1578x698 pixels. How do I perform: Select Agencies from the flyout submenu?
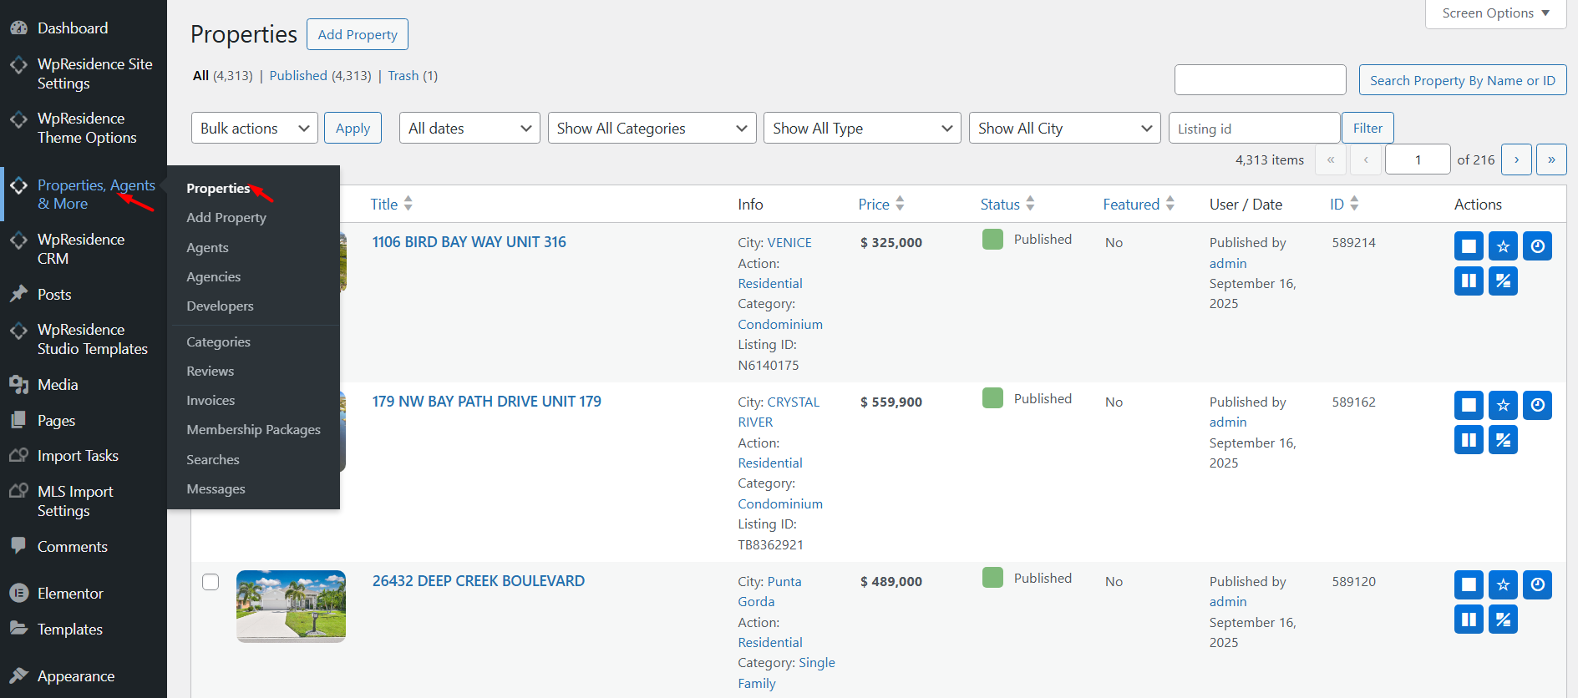click(214, 277)
